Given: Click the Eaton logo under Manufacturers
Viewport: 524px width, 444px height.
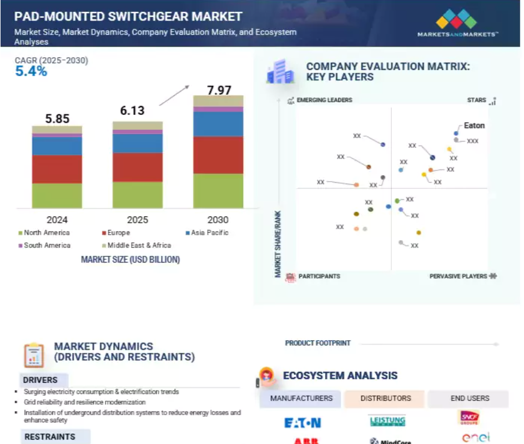Looking at the screenshot, I should pos(303,423).
